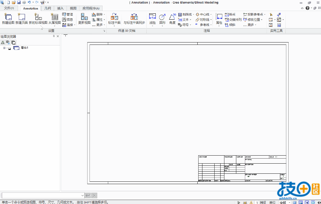Viewport: 321px width, 204px height.
Task: Switch to the Annotation ribbon tab
Action: point(31,8)
